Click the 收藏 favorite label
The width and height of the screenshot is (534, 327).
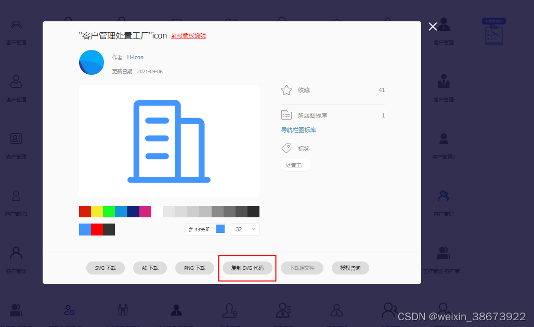pos(304,90)
